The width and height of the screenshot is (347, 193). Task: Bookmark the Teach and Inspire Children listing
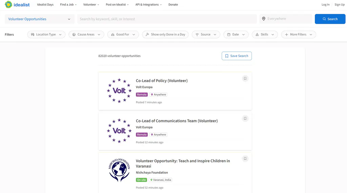pyautogui.click(x=245, y=159)
